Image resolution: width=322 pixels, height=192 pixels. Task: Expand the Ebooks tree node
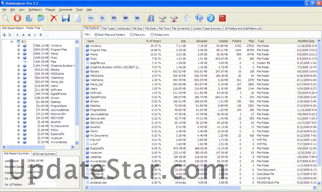click(x=19, y=70)
